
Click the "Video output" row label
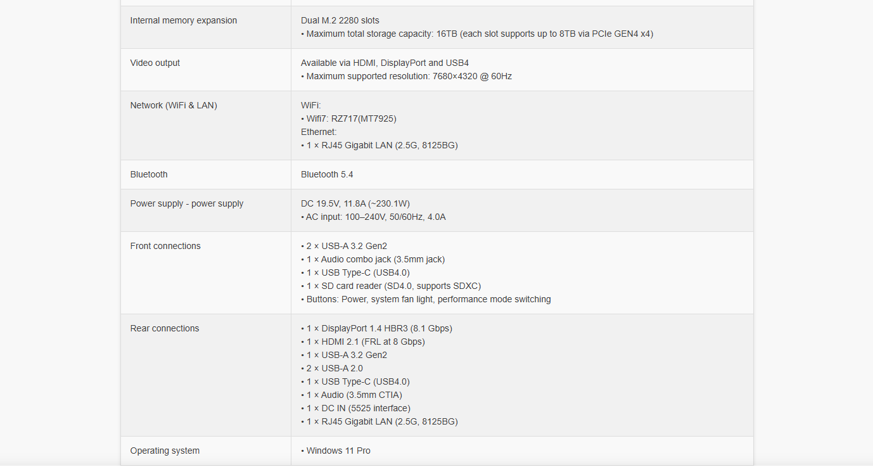[x=155, y=63]
